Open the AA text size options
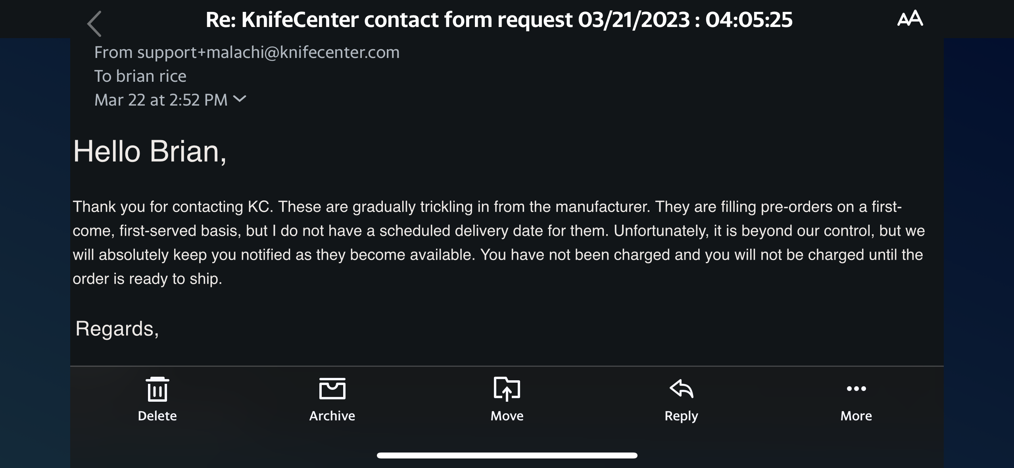This screenshot has height=468, width=1014. (x=910, y=19)
